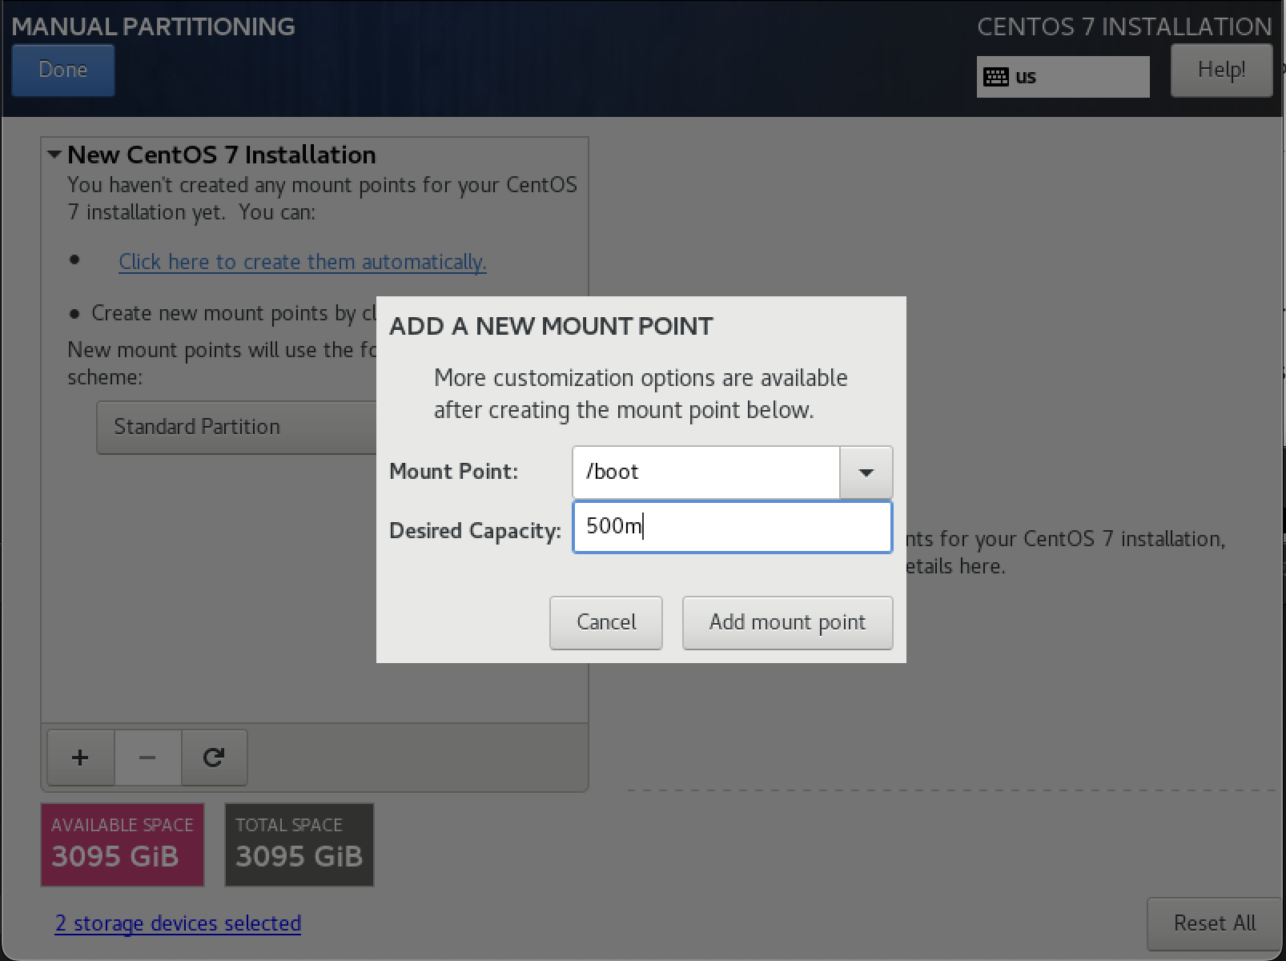Open the Help! button

1220,70
